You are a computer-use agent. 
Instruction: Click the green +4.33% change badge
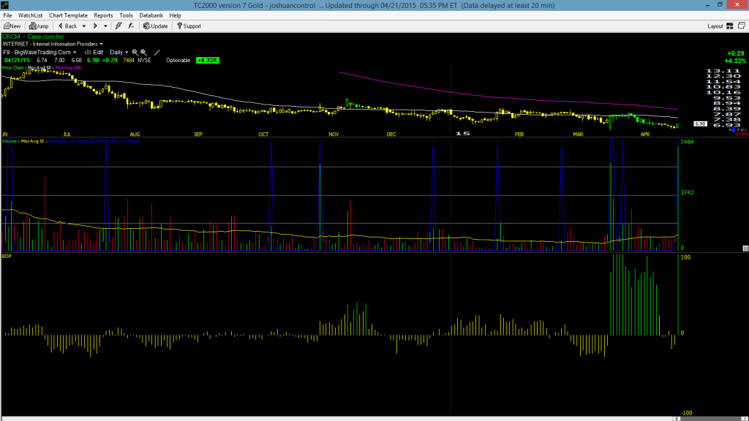point(207,60)
